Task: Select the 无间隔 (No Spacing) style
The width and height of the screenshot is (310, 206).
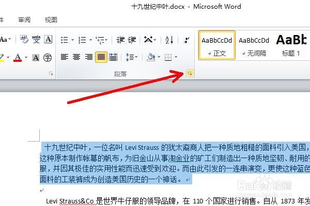Action: click(x=254, y=45)
